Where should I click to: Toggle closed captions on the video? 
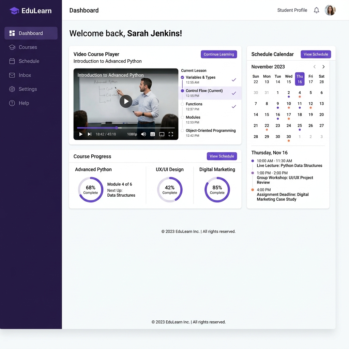(152, 134)
